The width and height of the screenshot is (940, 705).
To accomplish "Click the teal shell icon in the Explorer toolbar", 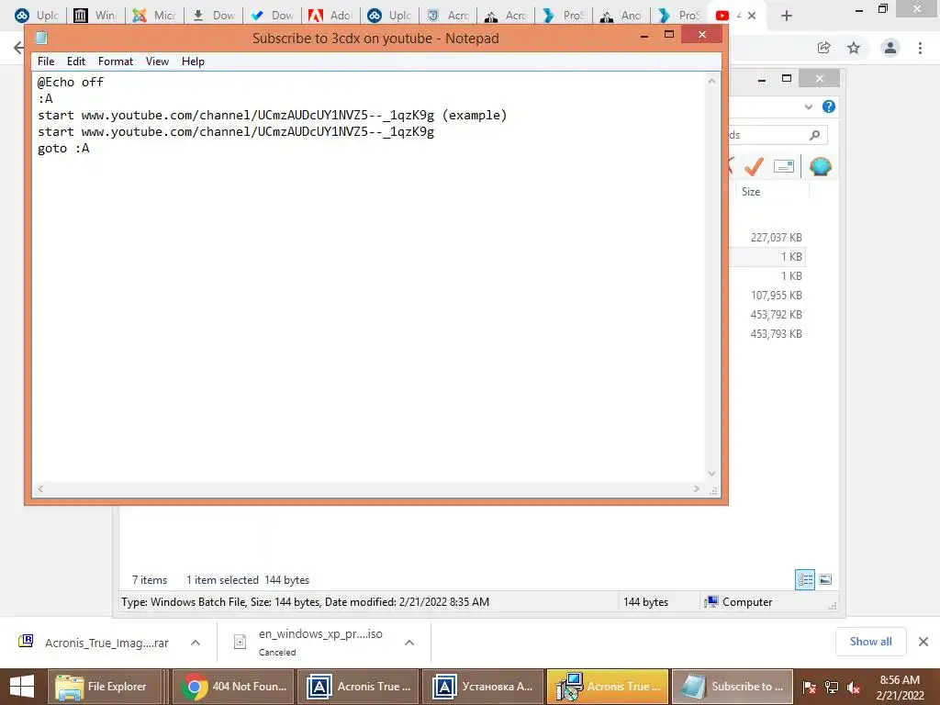I will [x=820, y=166].
